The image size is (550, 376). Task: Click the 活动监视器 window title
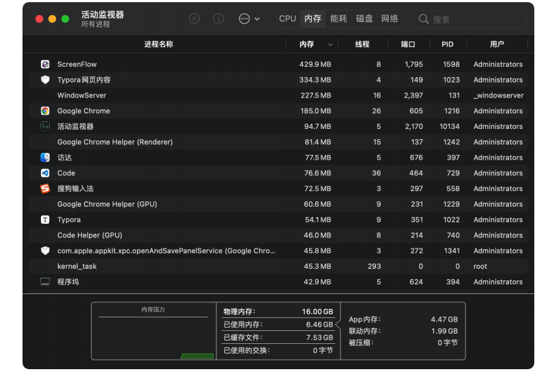point(102,14)
